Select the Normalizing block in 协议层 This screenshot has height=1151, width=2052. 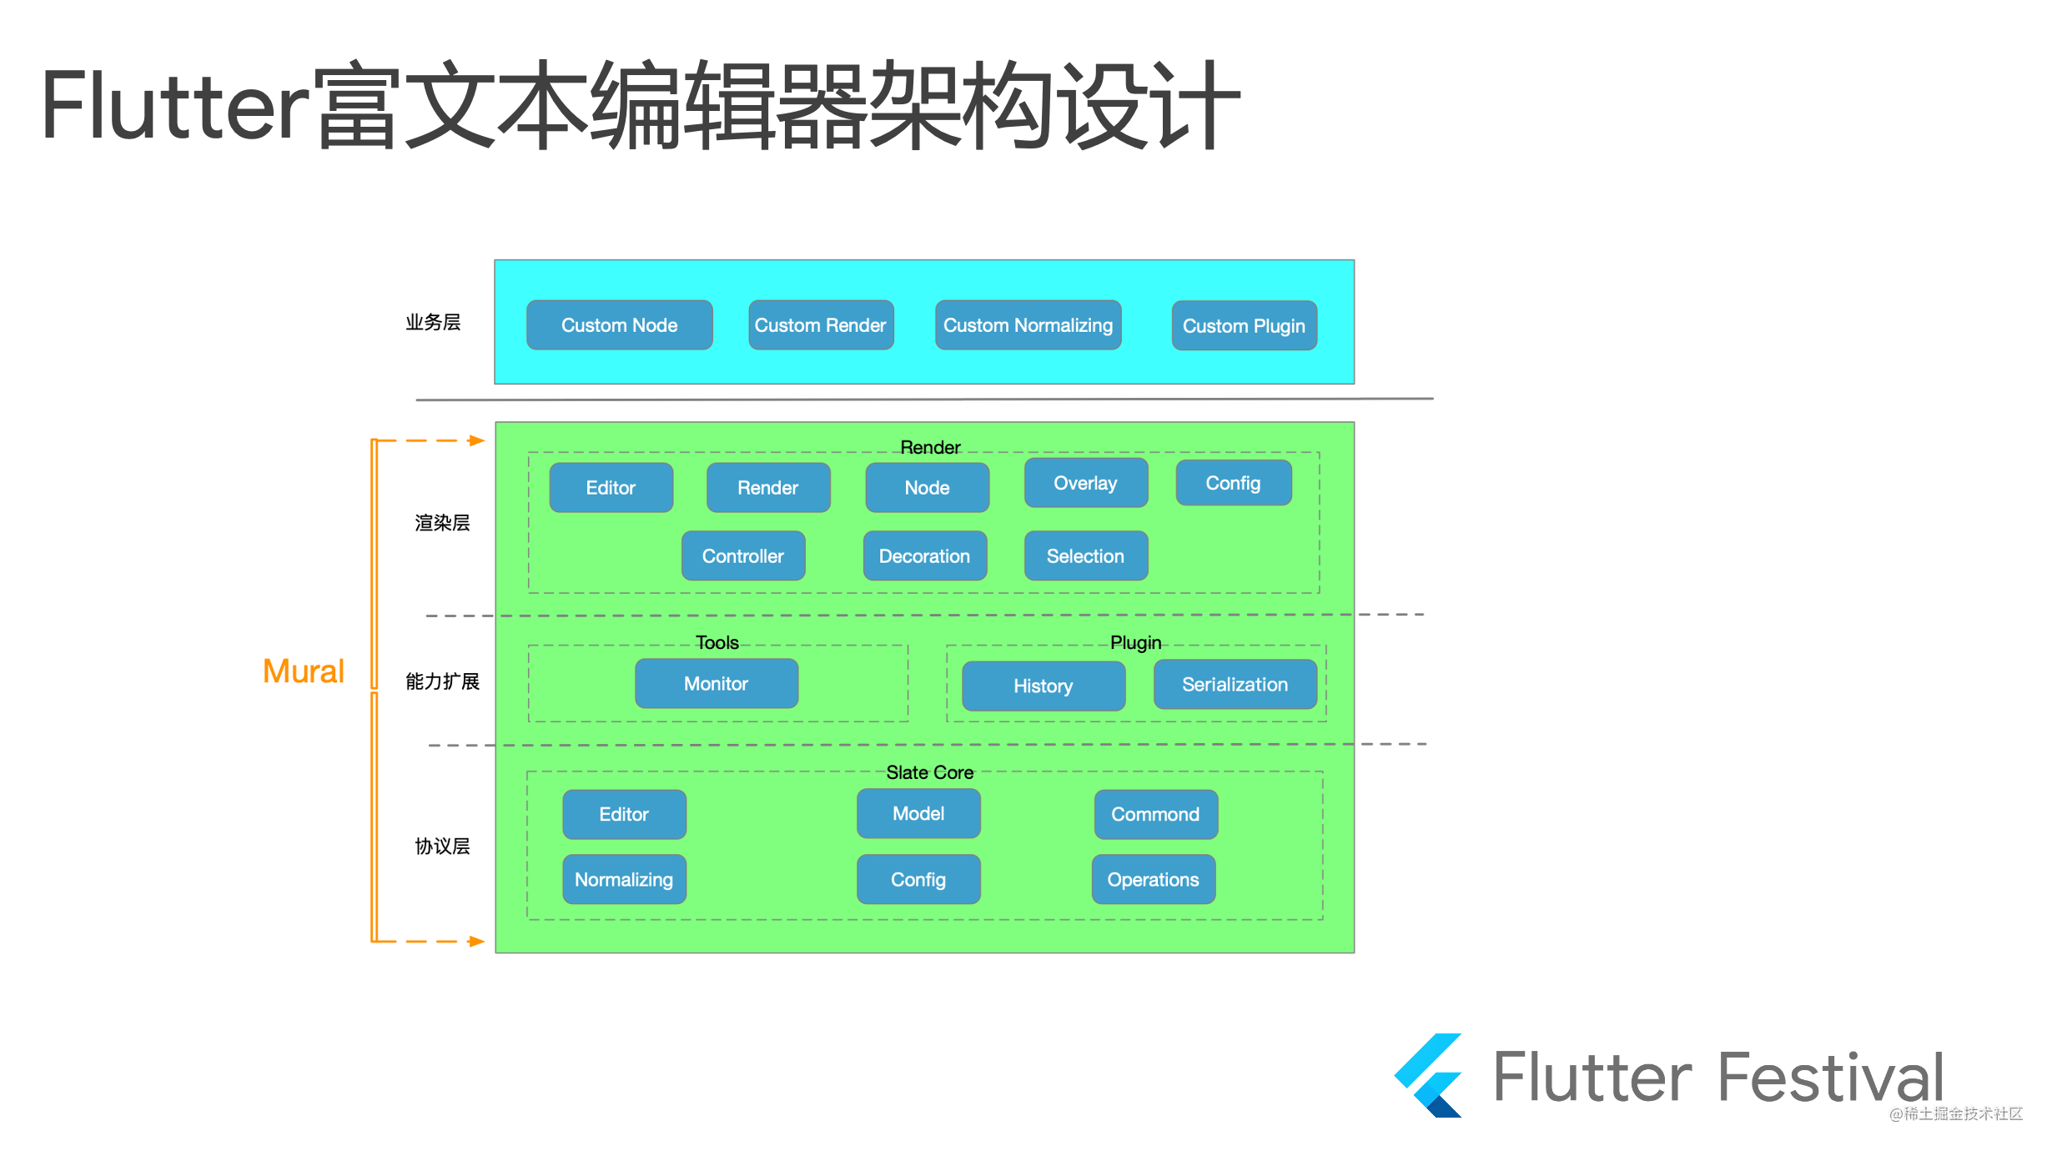pyautogui.click(x=623, y=879)
